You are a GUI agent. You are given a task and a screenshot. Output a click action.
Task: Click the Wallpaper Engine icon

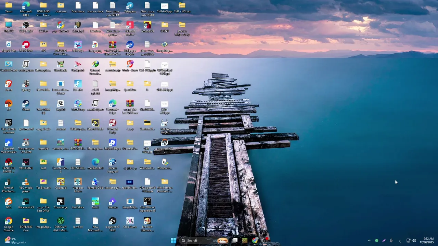(x=130, y=48)
